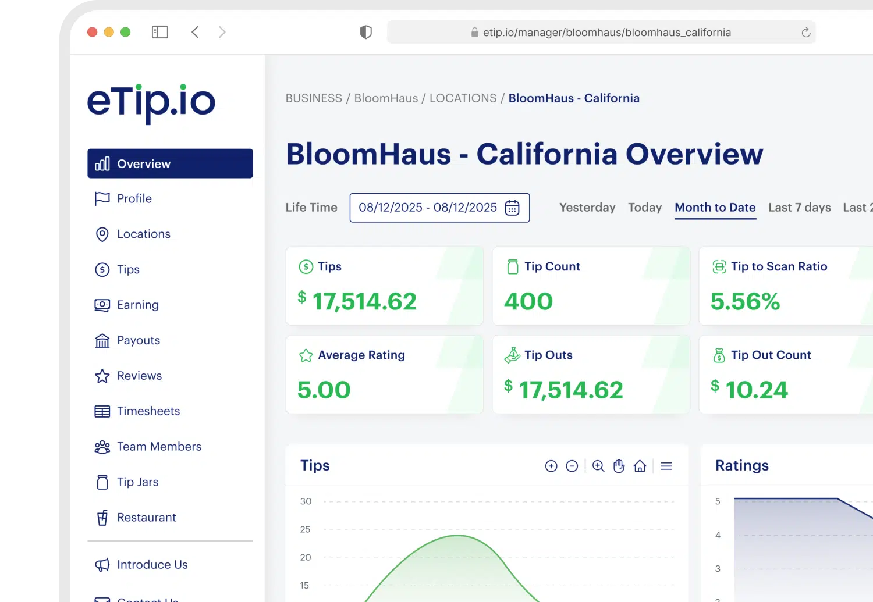The image size is (873, 602).
Task: Open the hamburger menu on the Tips chart
Action: point(666,466)
